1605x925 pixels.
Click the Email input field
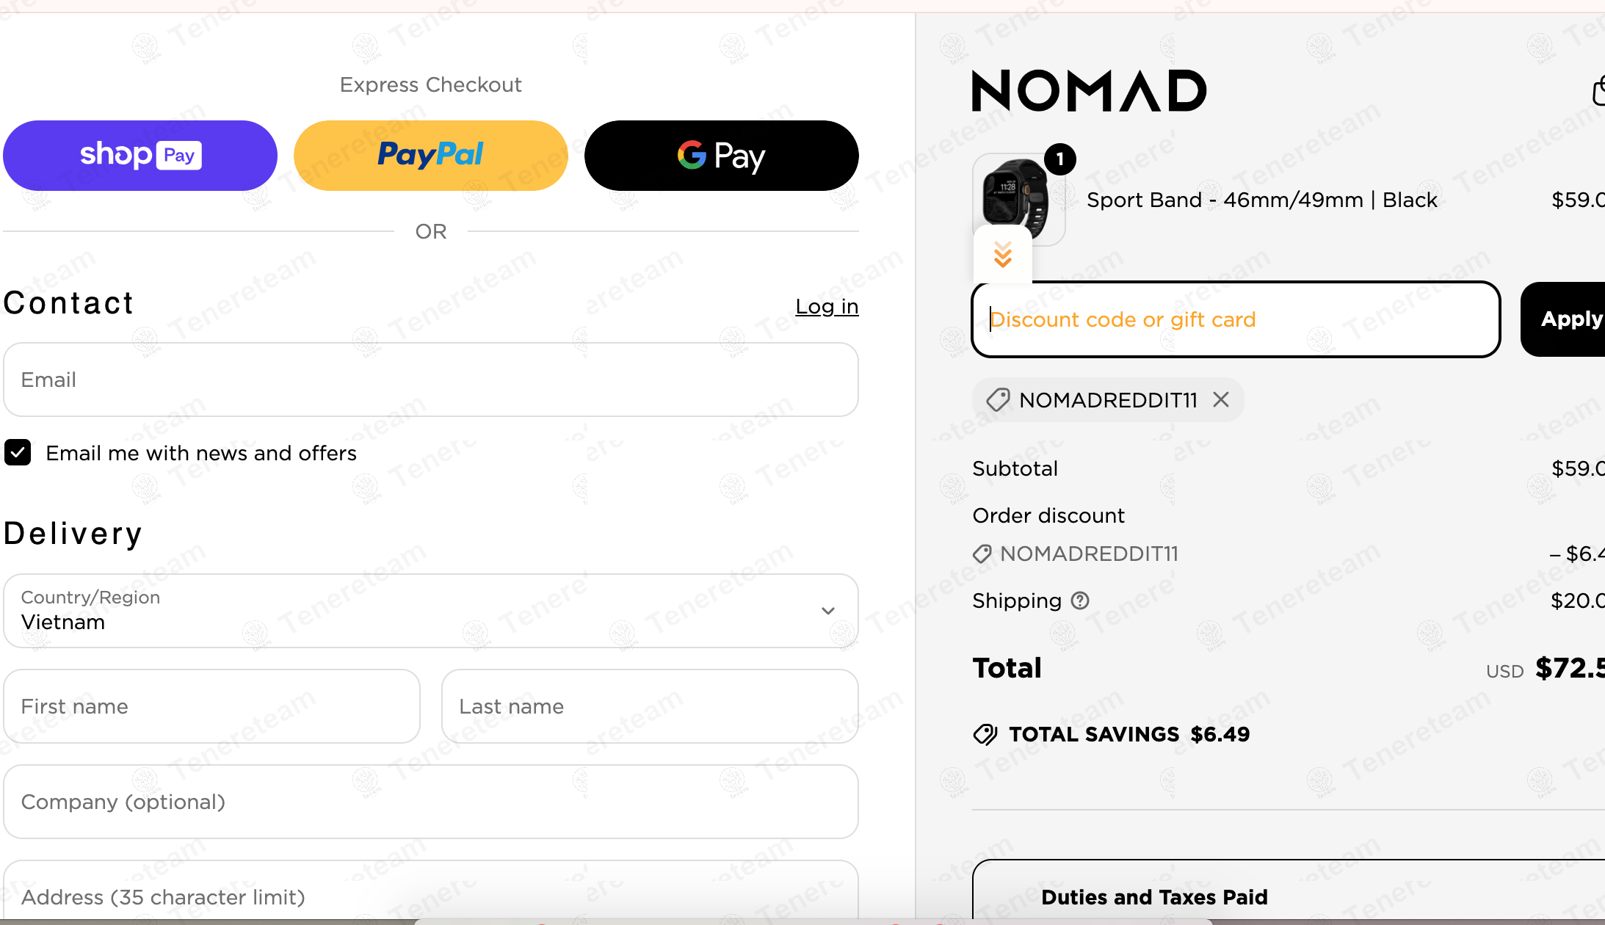pos(430,380)
